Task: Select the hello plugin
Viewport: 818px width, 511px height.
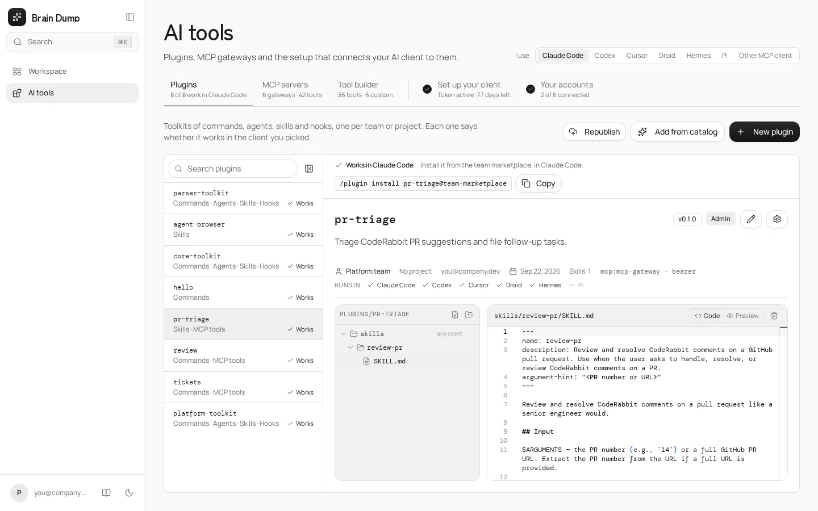Action: (x=243, y=292)
